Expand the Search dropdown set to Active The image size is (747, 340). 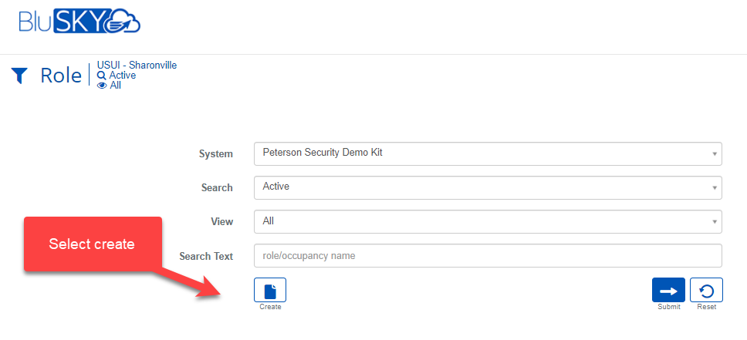(x=488, y=187)
